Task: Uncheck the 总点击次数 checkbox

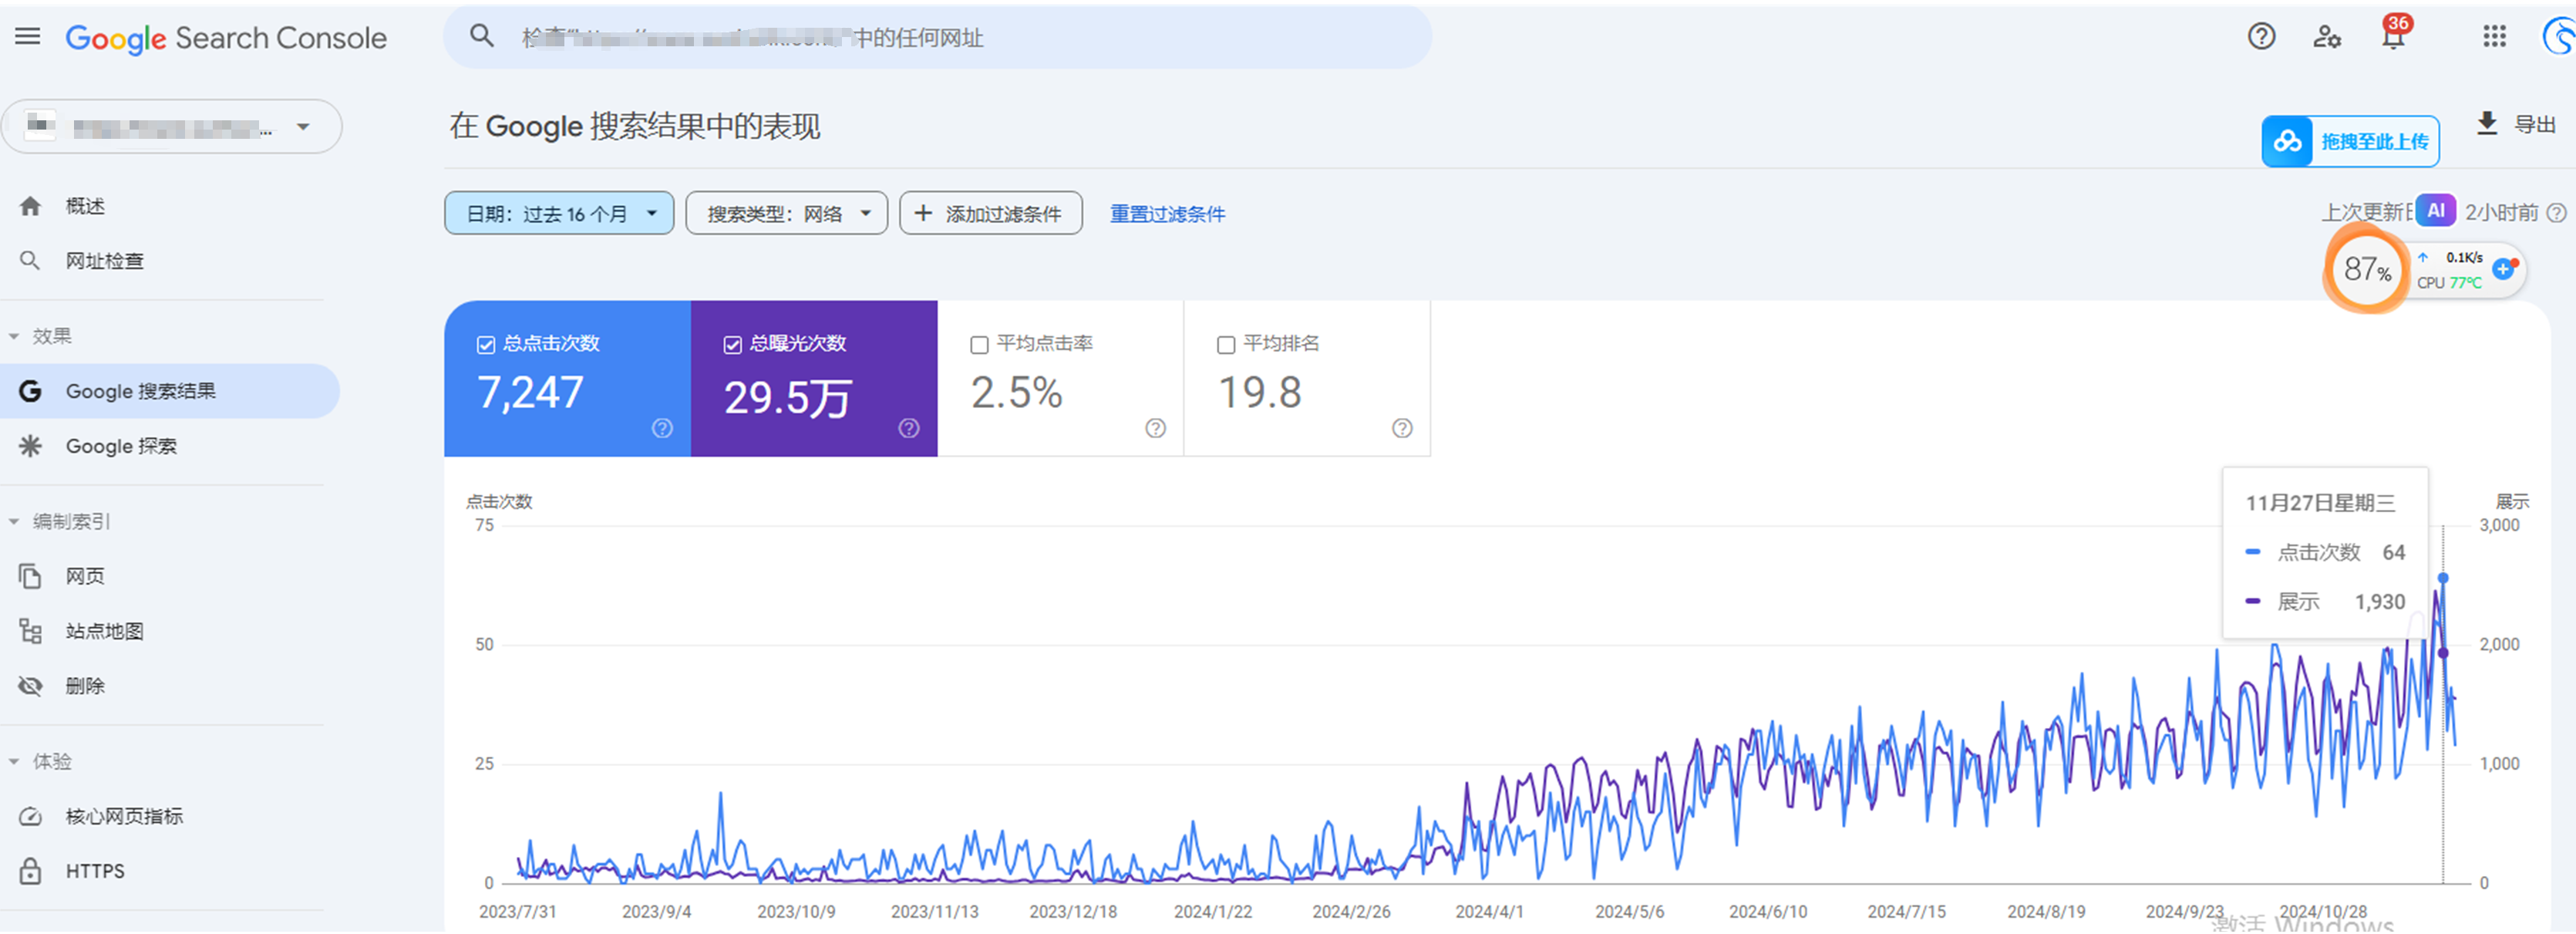Action: pyautogui.click(x=486, y=345)
